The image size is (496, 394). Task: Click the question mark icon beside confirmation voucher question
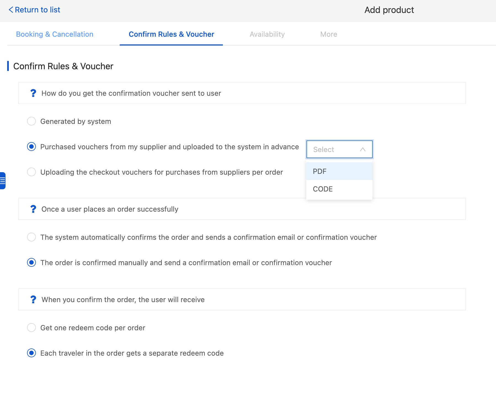point(33,93)
